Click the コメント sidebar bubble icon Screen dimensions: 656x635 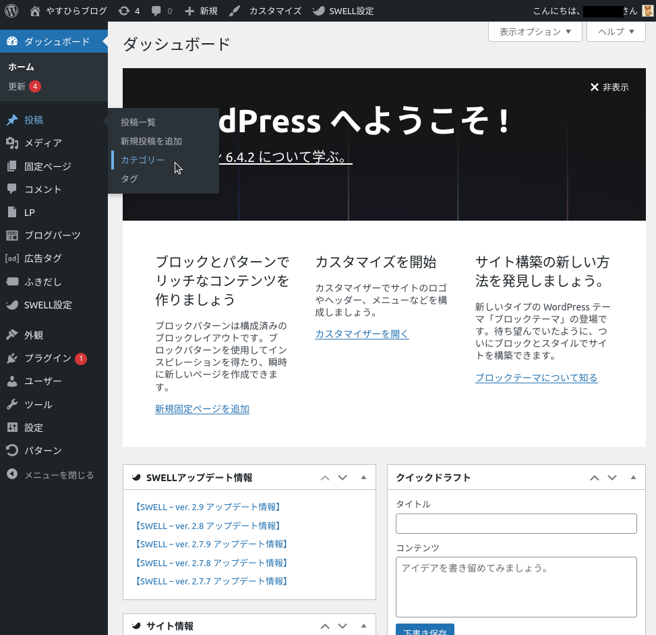[12, 189]
